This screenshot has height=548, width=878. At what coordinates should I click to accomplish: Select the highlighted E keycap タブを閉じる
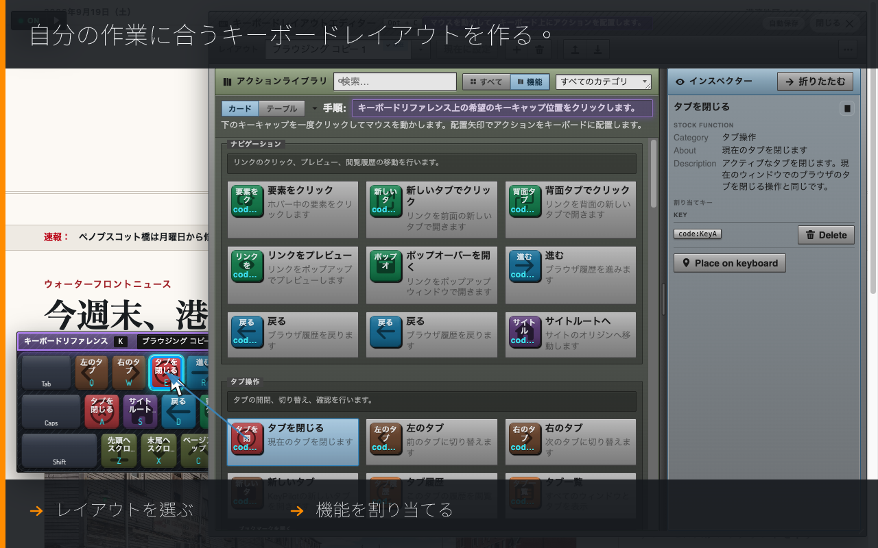point(166,372)
